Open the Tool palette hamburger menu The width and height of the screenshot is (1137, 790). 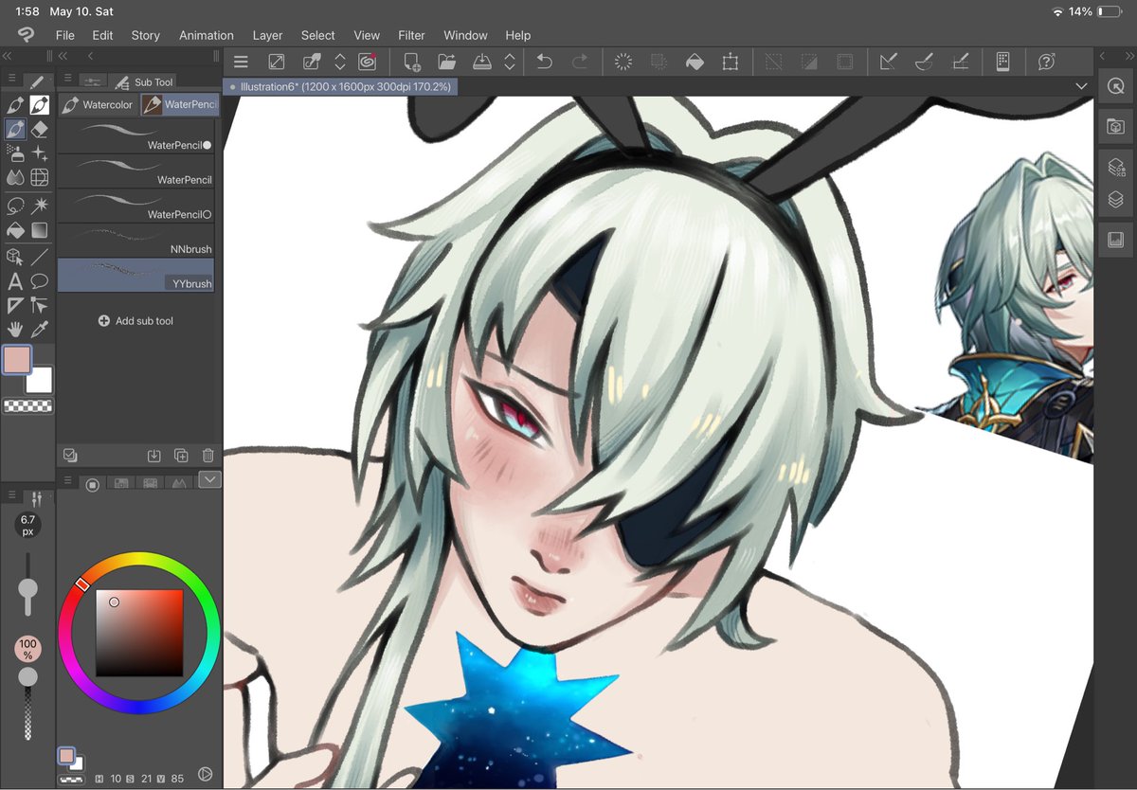tap(11, 79)
